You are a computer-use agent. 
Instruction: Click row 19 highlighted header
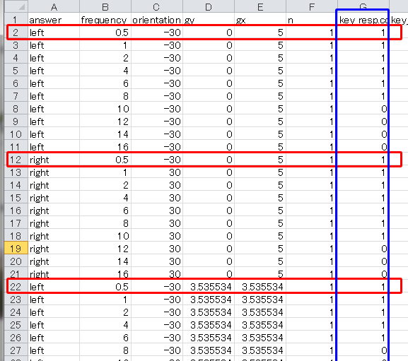16,249
